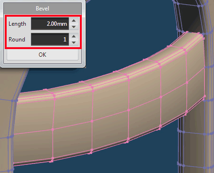Click the pink horizontal mid-edge across selected faces

click(x=110, y=116)
